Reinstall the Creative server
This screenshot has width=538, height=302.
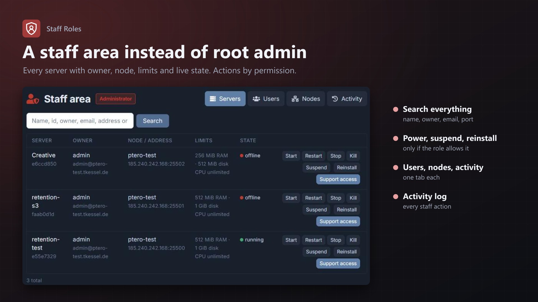(347, 167)
